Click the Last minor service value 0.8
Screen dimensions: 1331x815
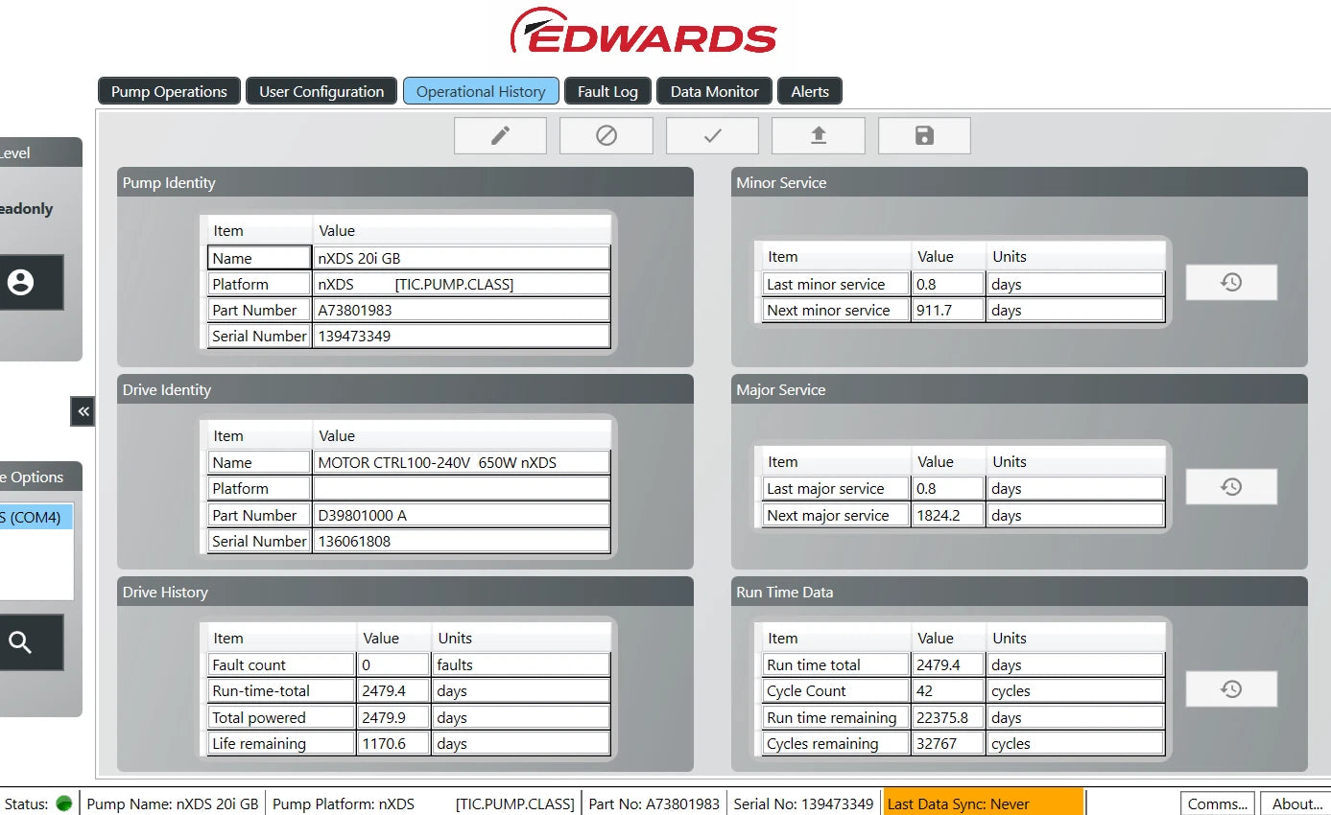click(x=948, y=284)
